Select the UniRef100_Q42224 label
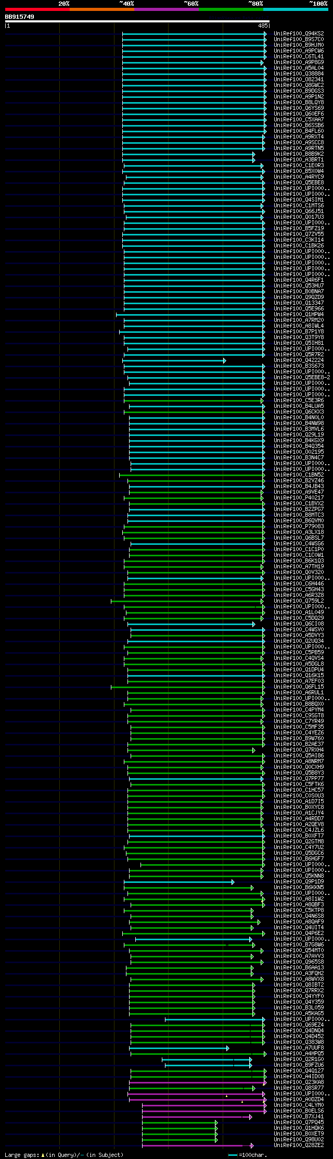Viewport: 333px width, 1159px height. (x=299, y=360)
